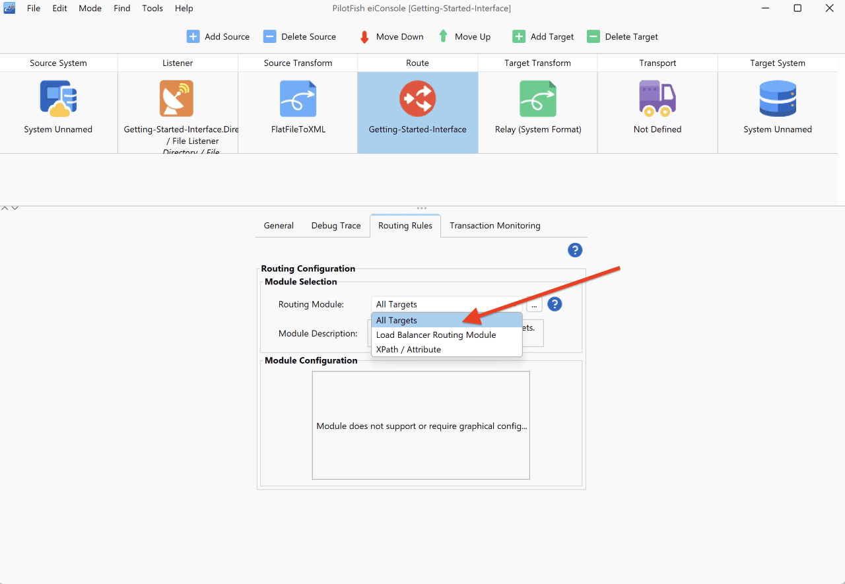Click the FlatFileToXML label

[x=298, y=129]
